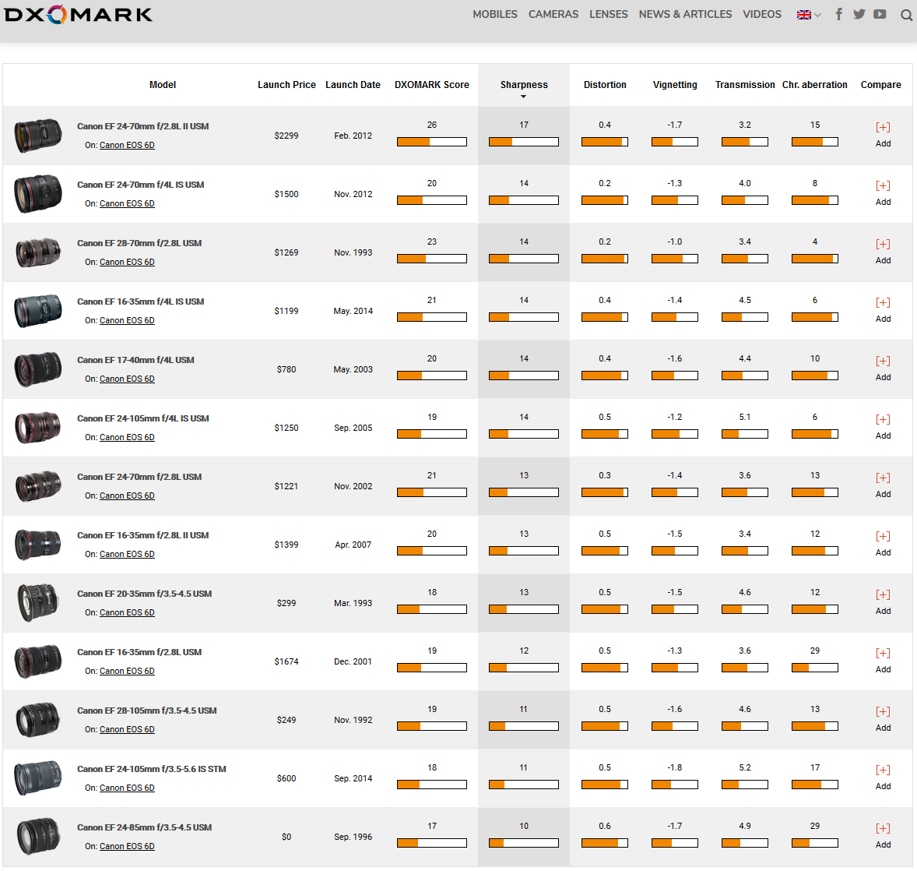The width and height of the screenshot is (917, 871).
Task: Click DXOMARK score bar for EF 24-70mm f/2.8L II
Action: coord(431,142)
